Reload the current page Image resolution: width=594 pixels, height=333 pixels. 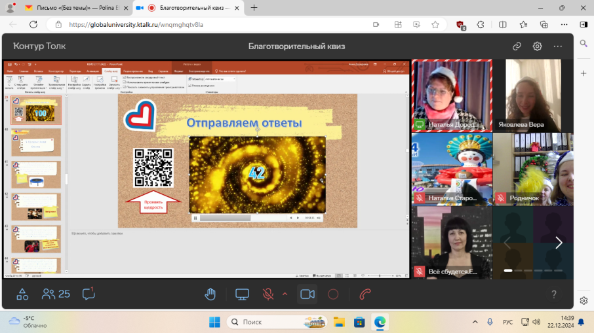pyautogui.click(x=33, y=25)
